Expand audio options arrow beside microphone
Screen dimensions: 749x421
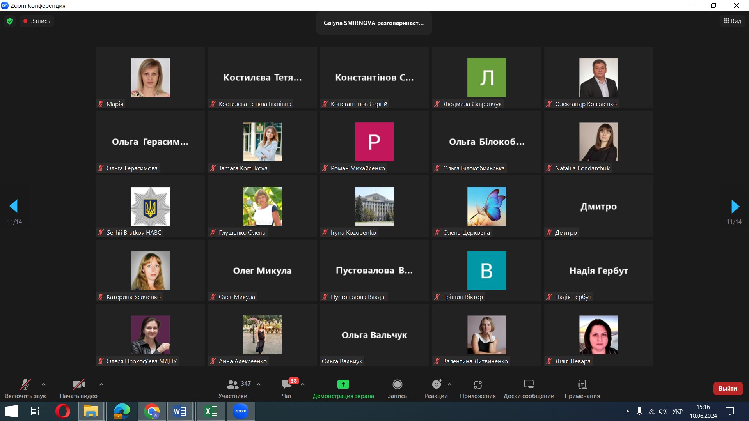coord(44,384)
